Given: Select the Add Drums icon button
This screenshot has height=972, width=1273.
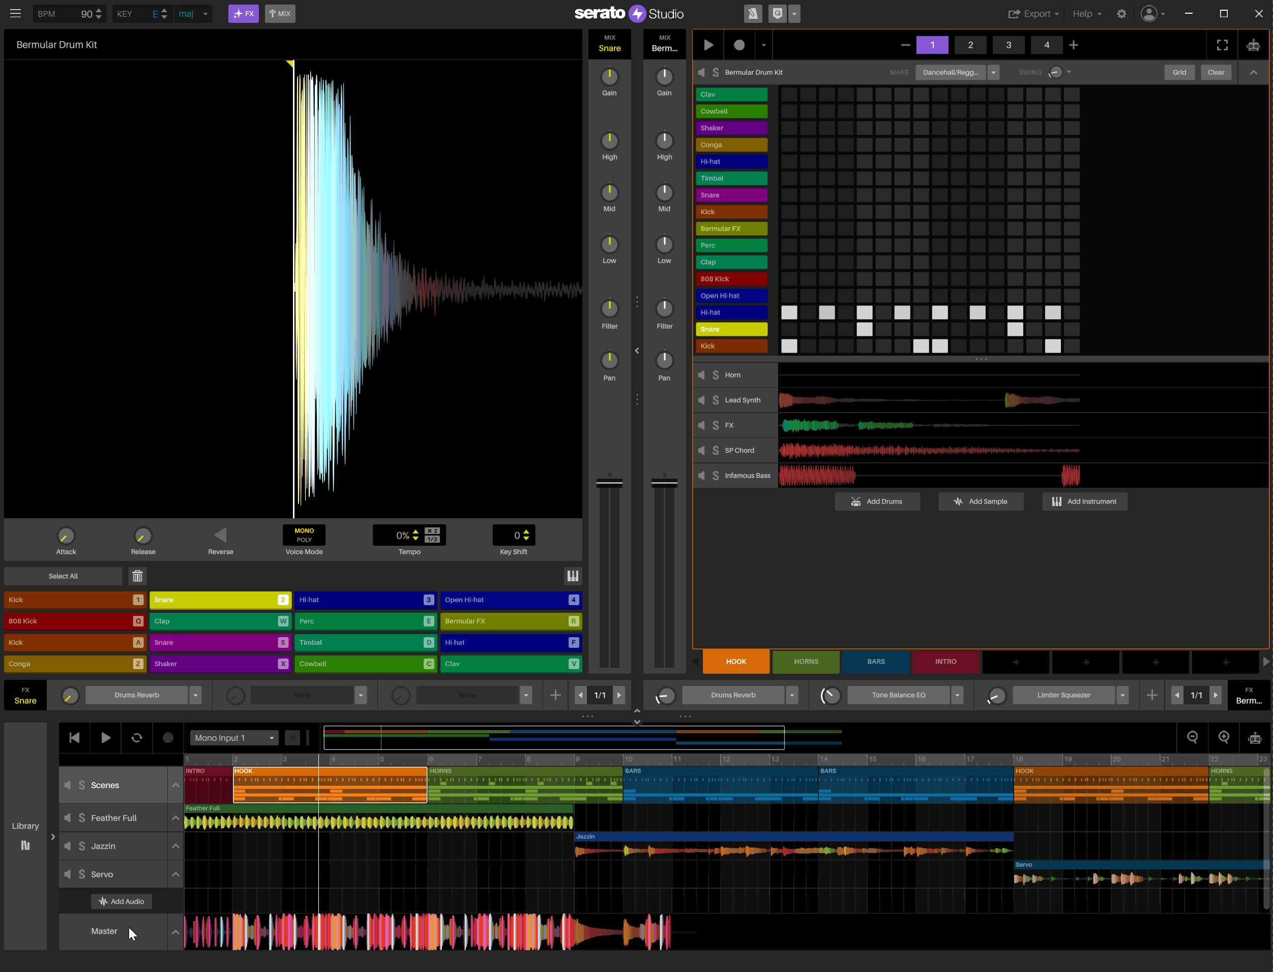Looking at the screenshot, I should (x=855, y=501).
